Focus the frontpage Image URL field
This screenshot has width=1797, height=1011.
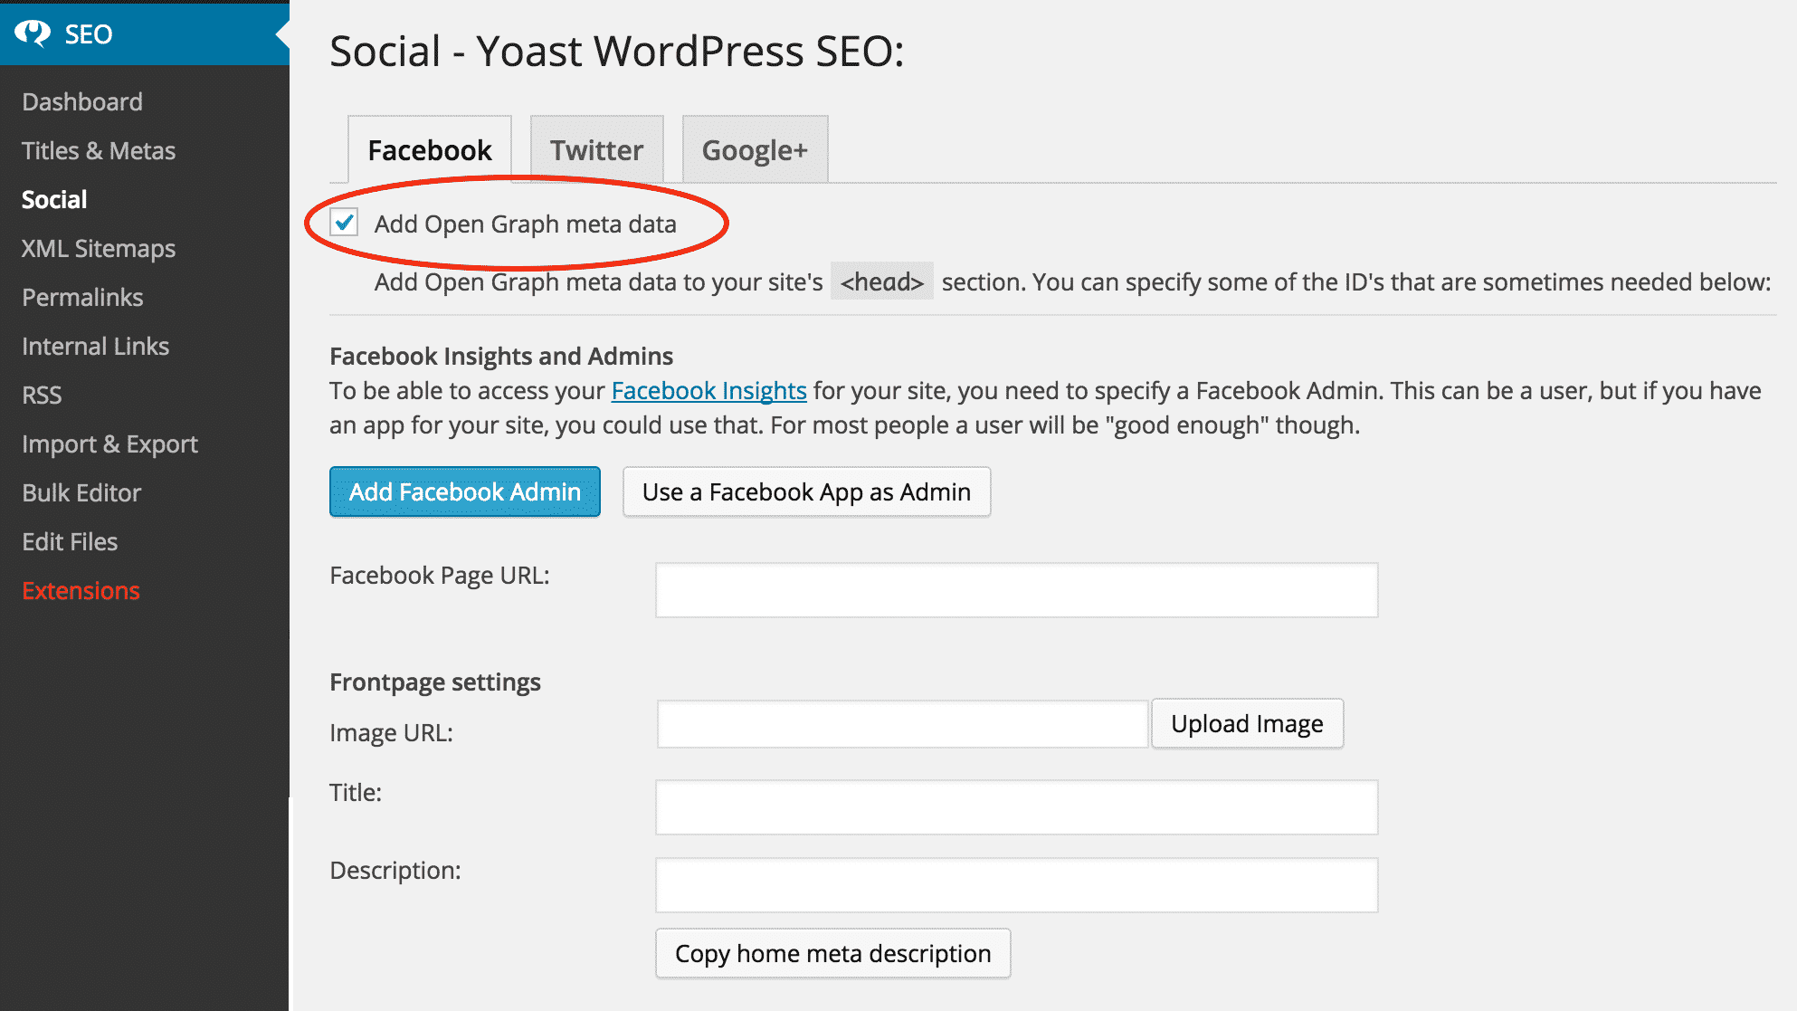[x=902, y=724]
